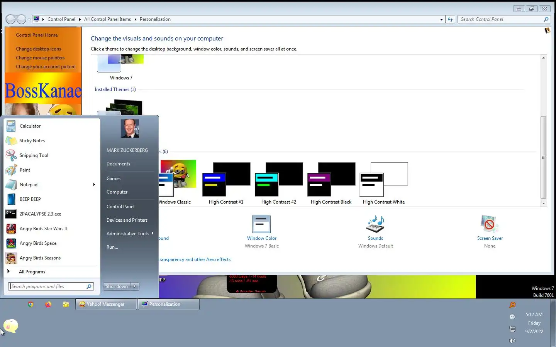Image resolution: width=556 pixels, height=347 pixels.
Task: Start Paint from the Start menu
Action: pos(52,170)
